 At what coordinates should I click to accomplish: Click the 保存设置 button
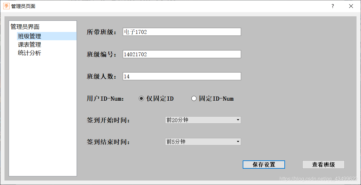pyautogui.click(x=264, y=165)
